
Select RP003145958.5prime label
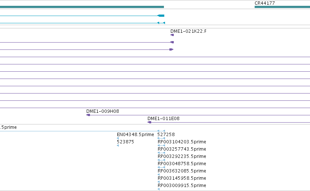pos(182,178)
